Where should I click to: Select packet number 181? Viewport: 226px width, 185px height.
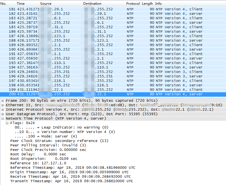113,9
